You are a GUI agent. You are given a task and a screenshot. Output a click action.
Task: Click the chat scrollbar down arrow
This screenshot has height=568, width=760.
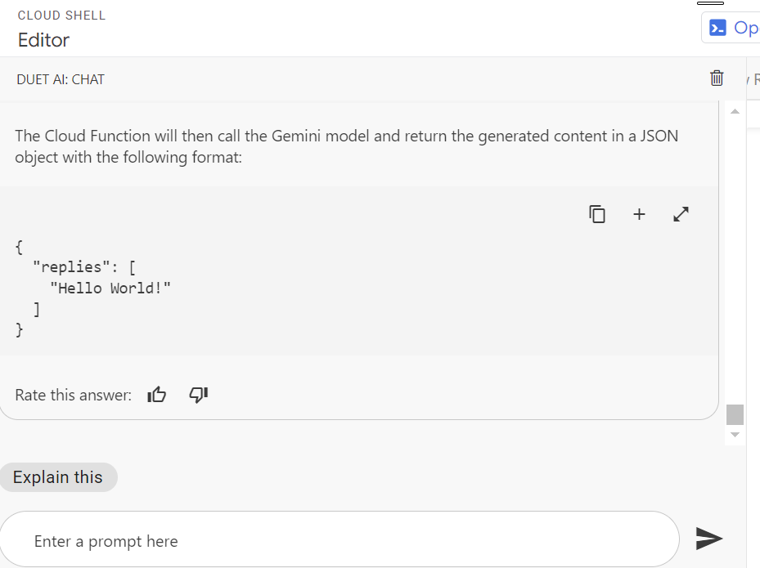point(734,435)
